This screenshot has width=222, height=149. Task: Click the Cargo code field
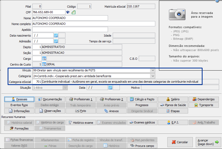click(x=37, y=58)
